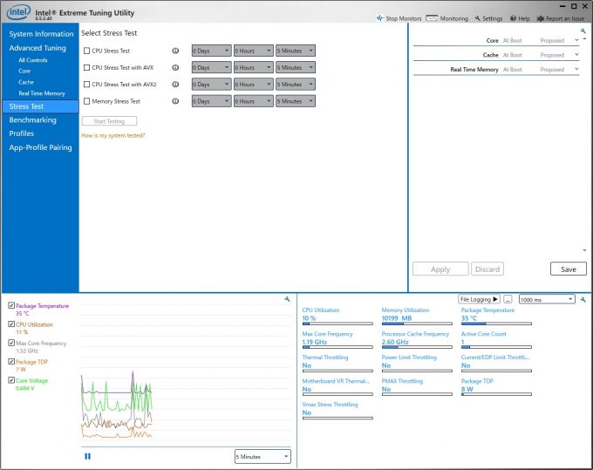Click CPU Utilization progress bar

[337, 324]
